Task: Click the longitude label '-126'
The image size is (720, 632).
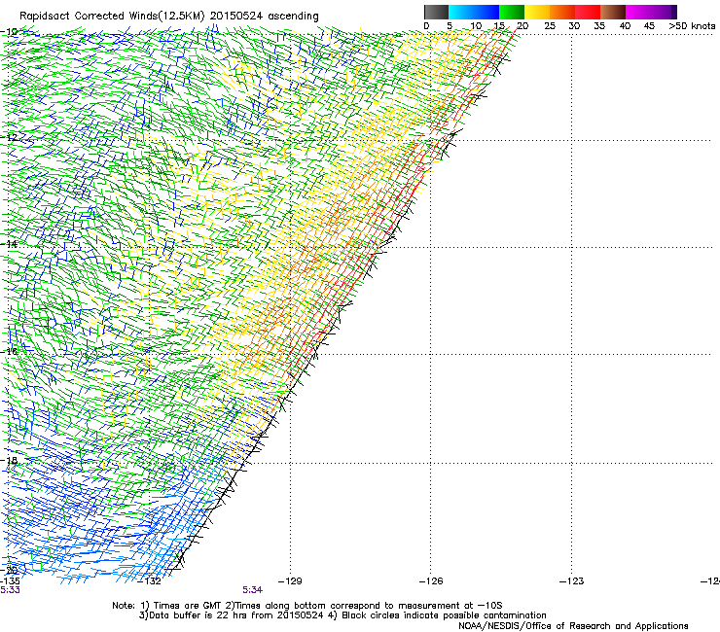Action: click(x=431, y=581)
